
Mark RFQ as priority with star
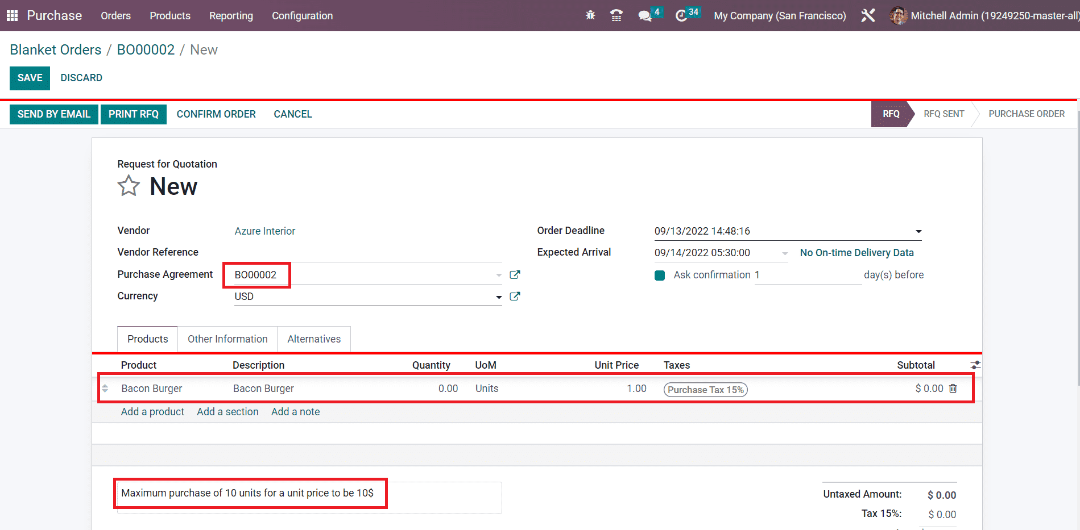[129, 186]
